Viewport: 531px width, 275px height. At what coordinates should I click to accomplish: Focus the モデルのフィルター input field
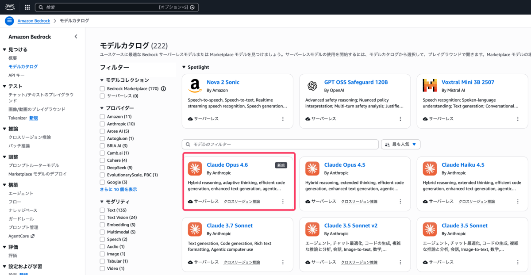280,145
